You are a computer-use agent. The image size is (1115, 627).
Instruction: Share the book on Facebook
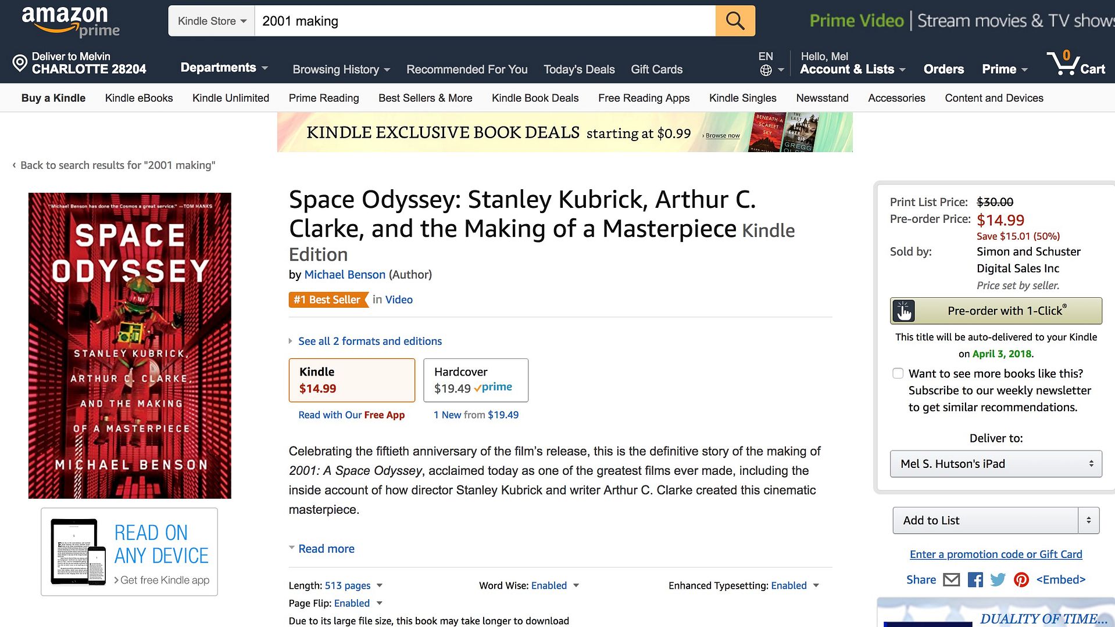click(x=975, y=579)
